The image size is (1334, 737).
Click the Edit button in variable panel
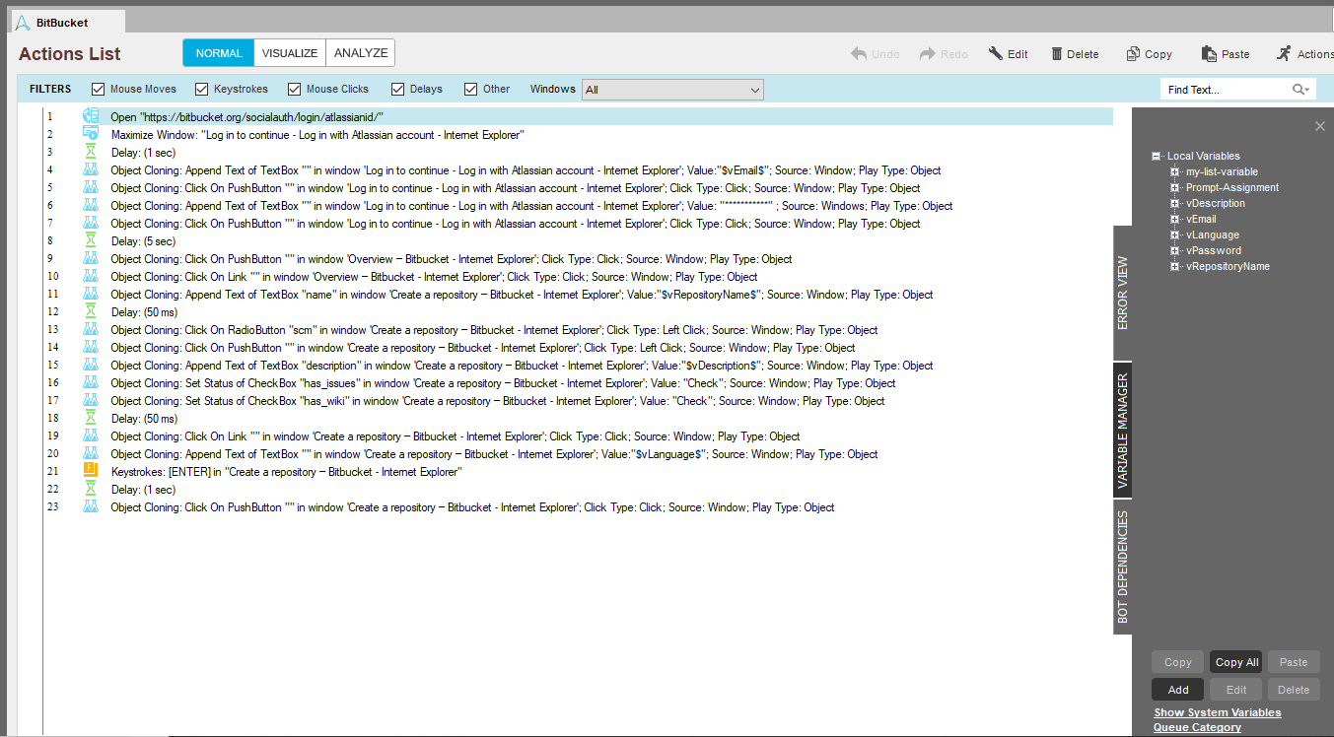pyautogui.click(x=1236, y=690)
